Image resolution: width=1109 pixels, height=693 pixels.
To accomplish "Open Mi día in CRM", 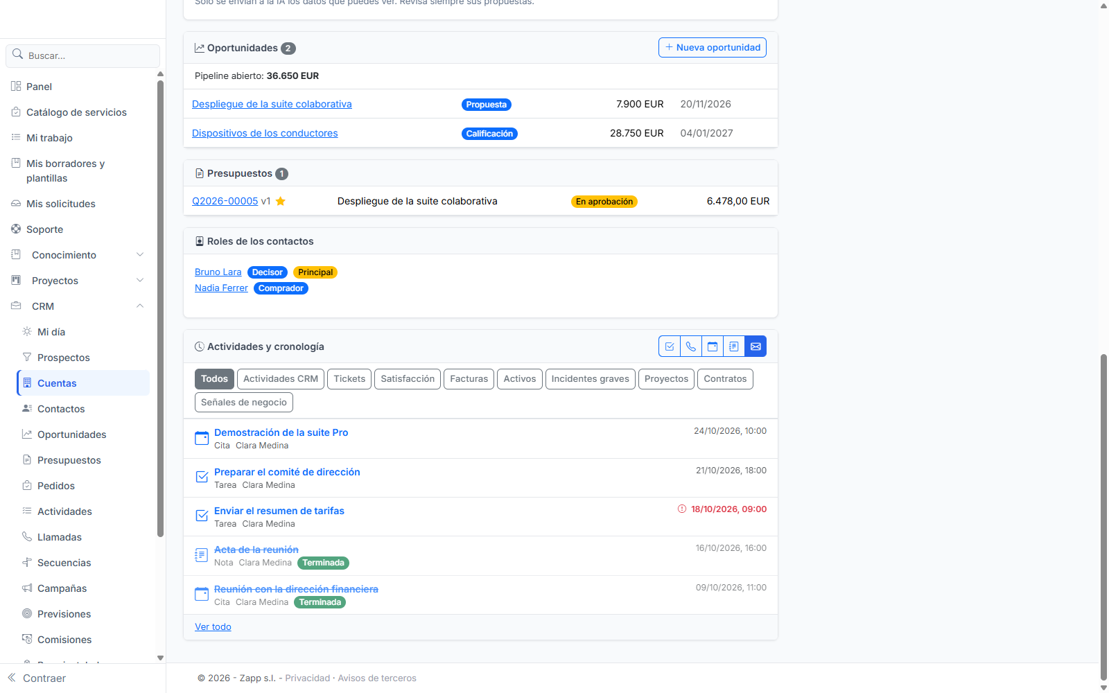I will tap(51, 332).
